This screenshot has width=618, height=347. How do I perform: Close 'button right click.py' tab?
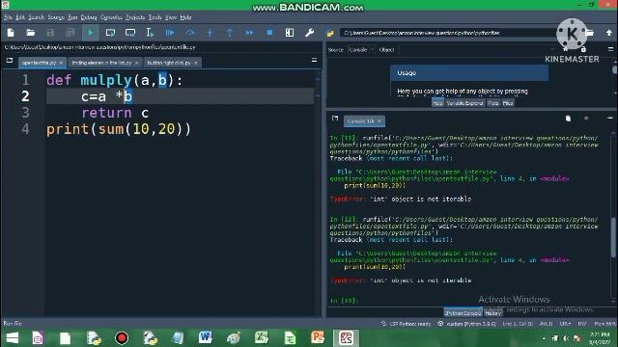196,63
